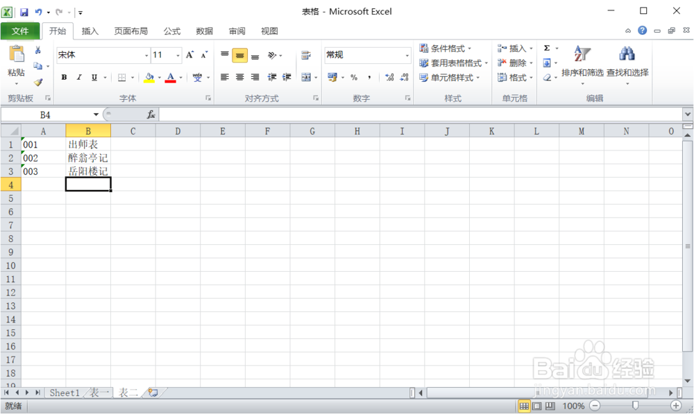694x414 pixels.
Task: Click the AutoSum sigma icon
Action: point(547,49)
